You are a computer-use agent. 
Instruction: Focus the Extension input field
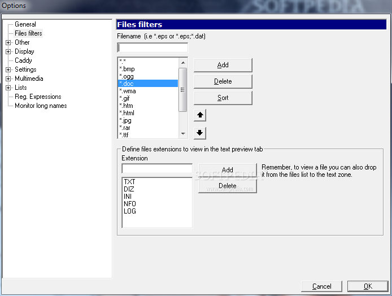tap(157, 168)
